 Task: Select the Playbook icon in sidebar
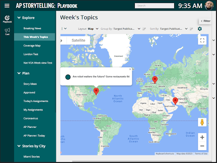coord(7,19)
